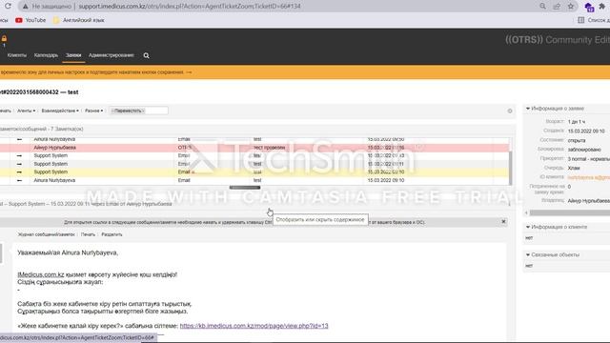
Task: Click the orange time zone notification banner
Action: (x=305, y=72)
